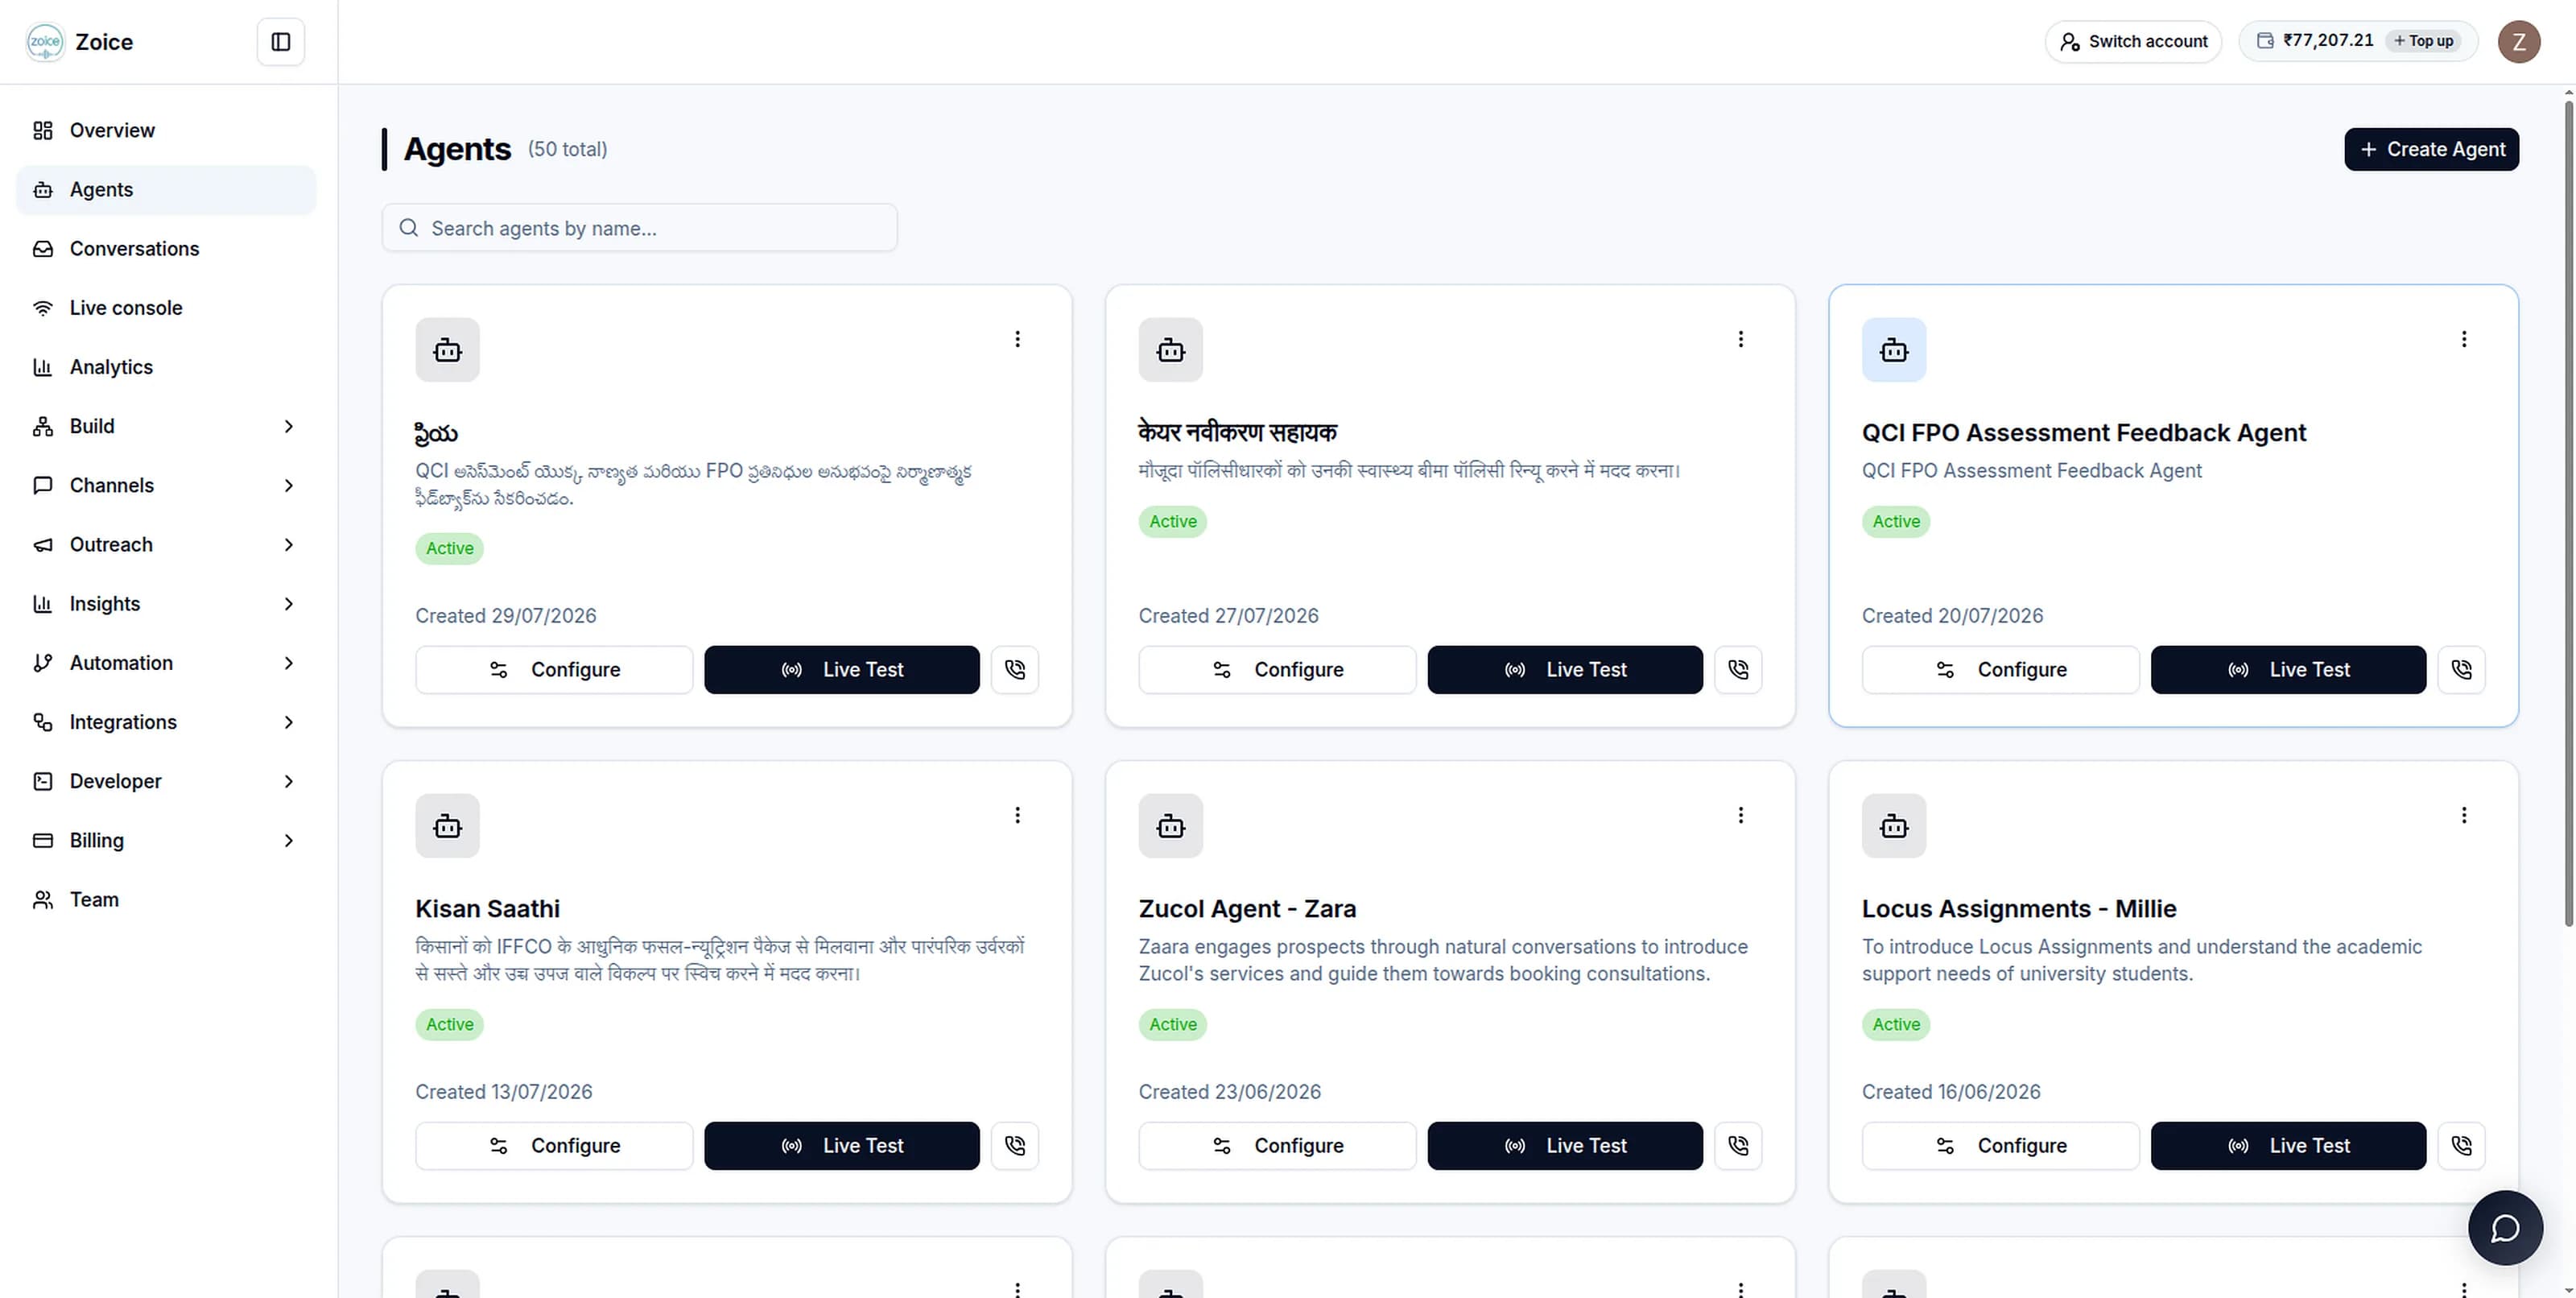Viewport: 2576px width, 1298px height.
Task: Configure the केयर नवीकरण सहायक agent
Action: click(1277, 669)
